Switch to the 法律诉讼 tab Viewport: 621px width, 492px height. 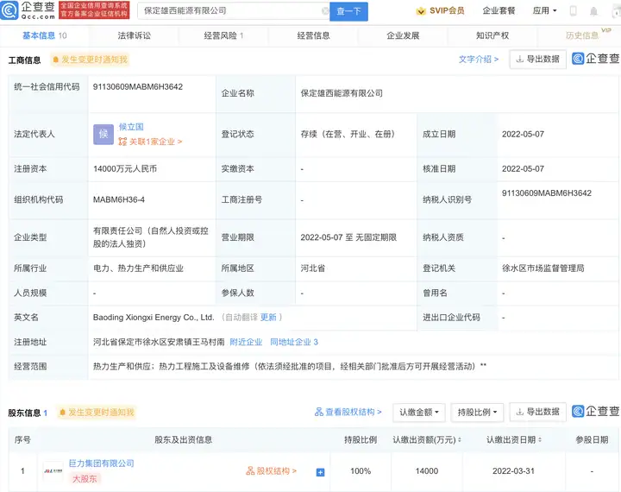[134, 35]
